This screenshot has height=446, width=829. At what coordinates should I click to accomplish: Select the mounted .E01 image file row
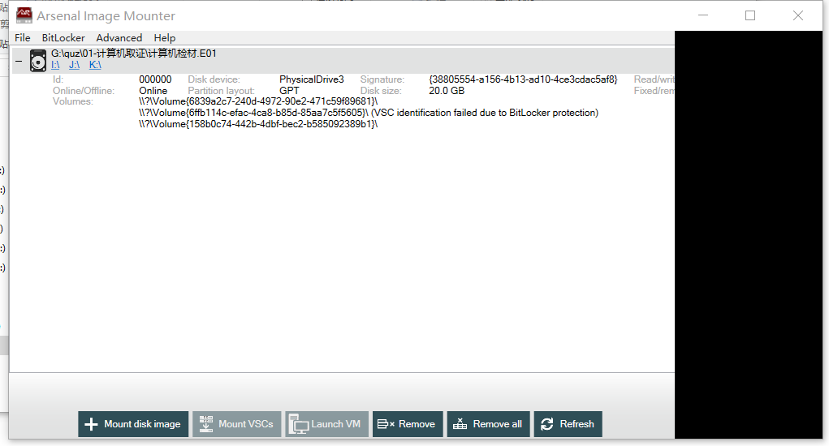[x=134, y=54]
